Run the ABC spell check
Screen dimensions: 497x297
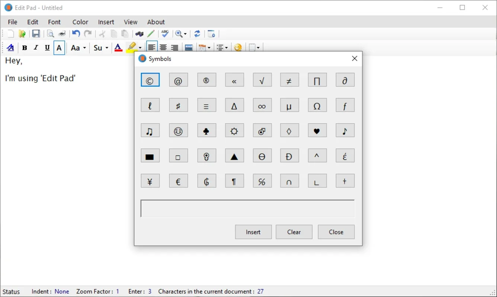coord(165,34)
